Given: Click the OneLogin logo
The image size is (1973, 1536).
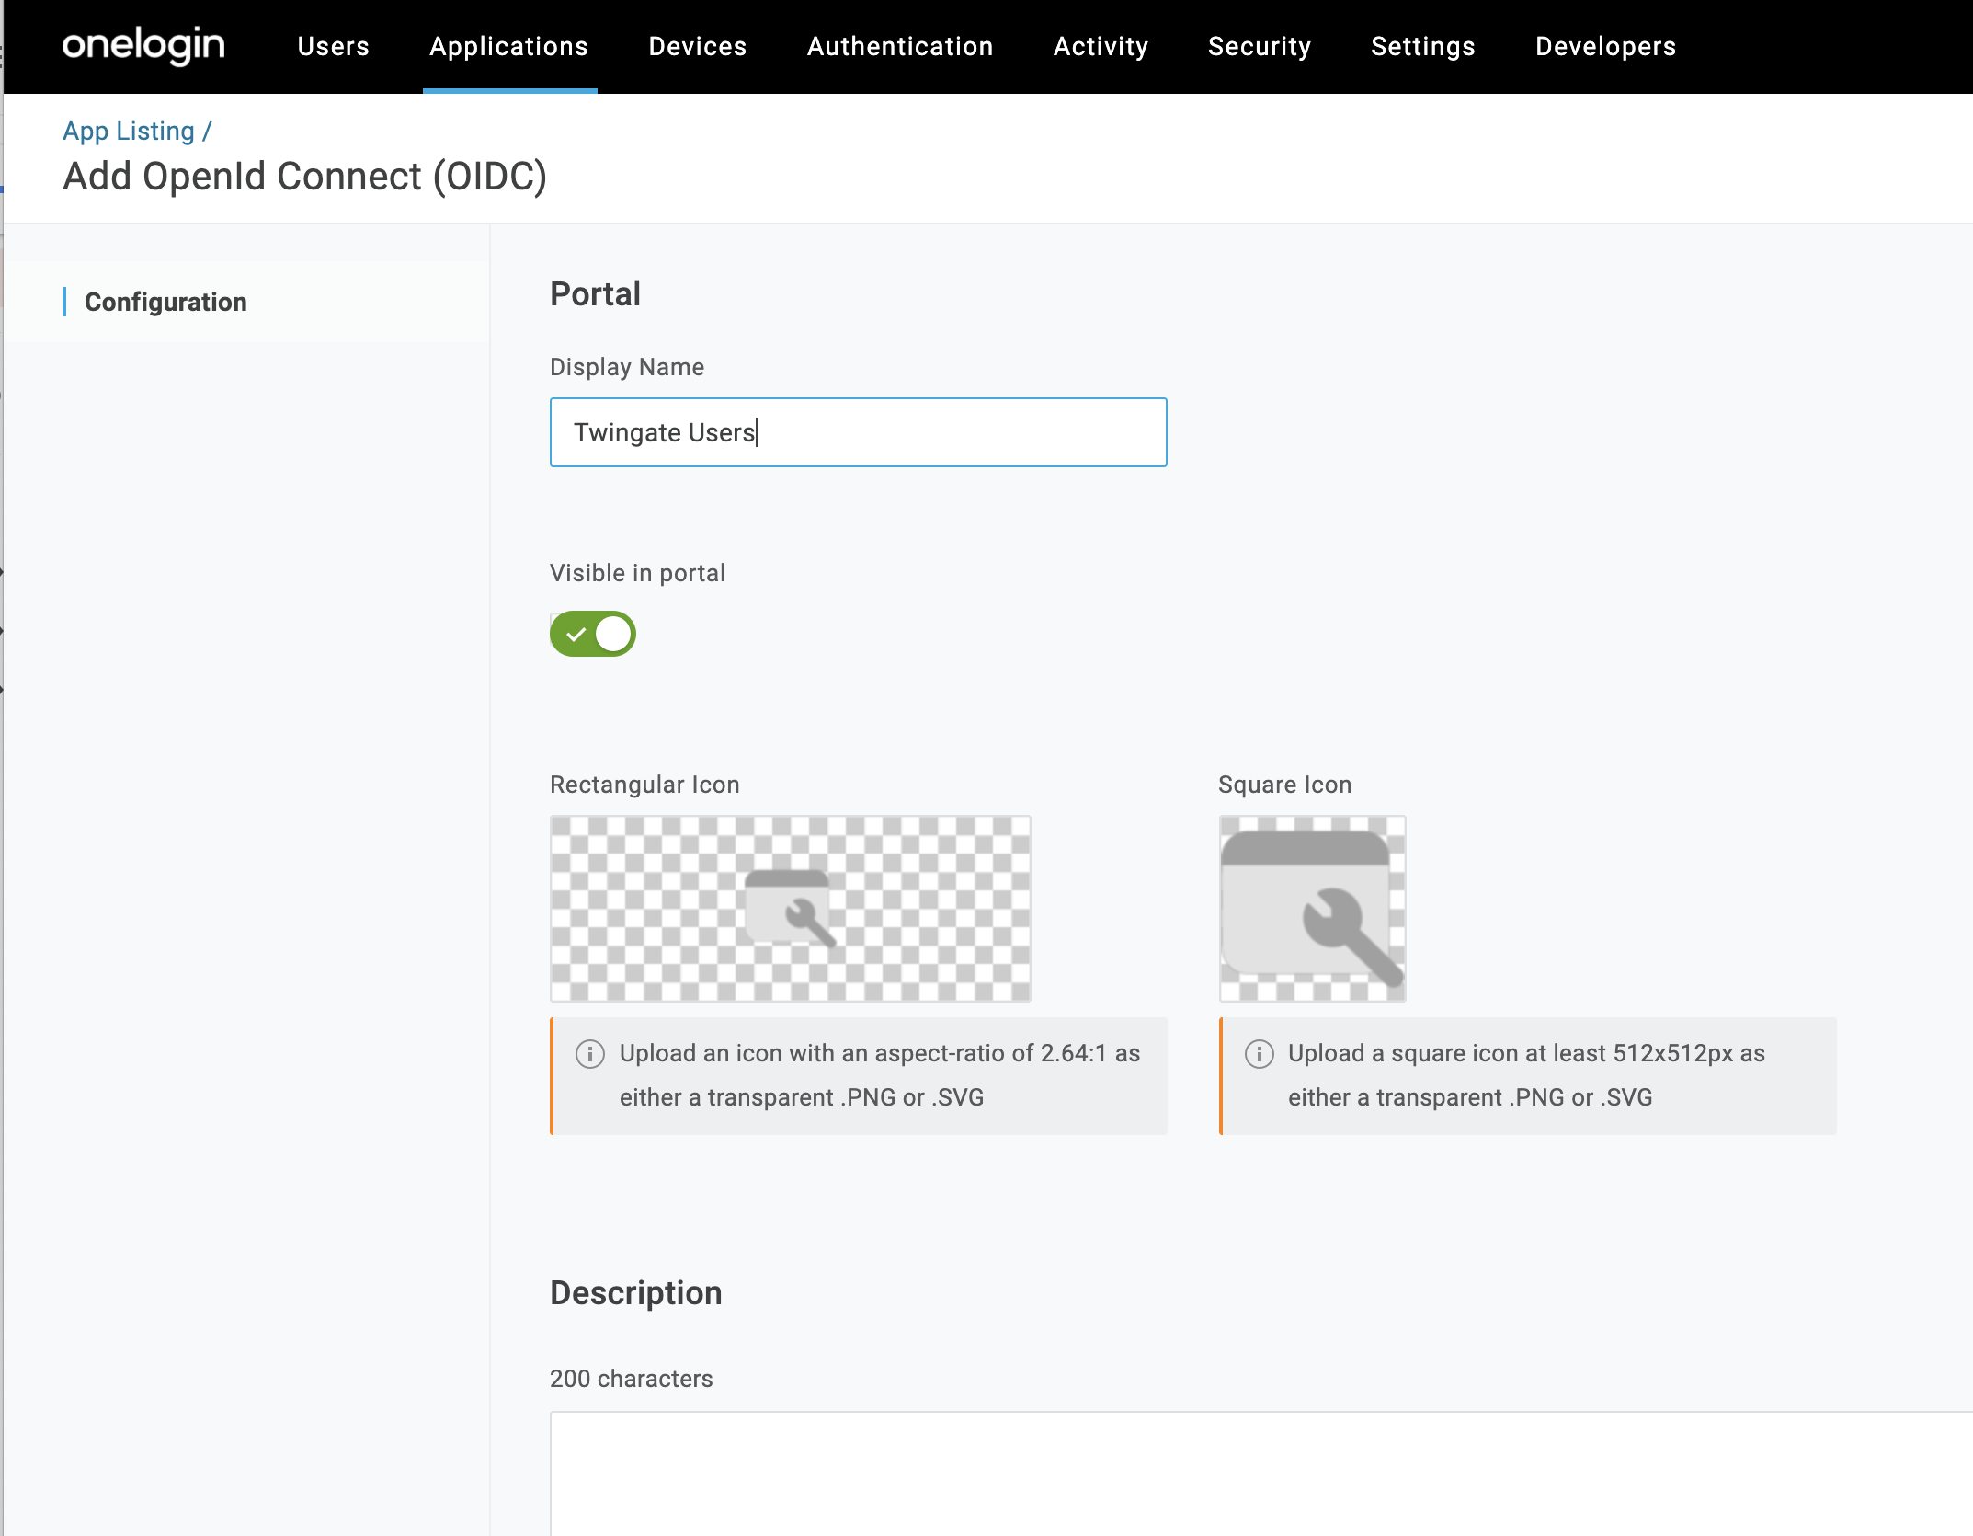Looking at the screenshot, I should pos(143,46).
